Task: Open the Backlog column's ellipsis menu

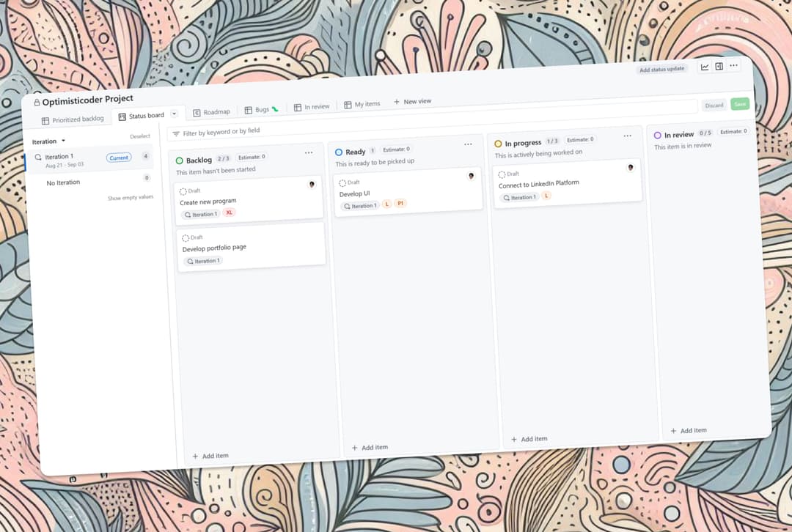Action: (x=309, y=153)
